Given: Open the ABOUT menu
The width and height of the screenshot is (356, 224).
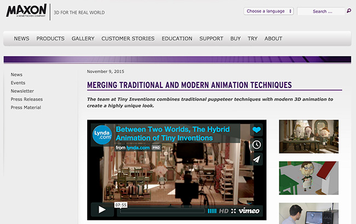Looking at the screenshot, I should (x=273, y=39).
